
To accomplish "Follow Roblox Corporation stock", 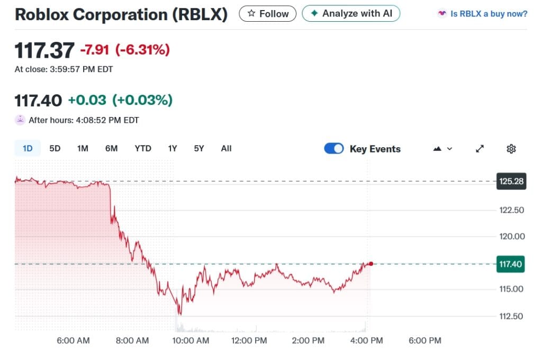I will 267,13.
